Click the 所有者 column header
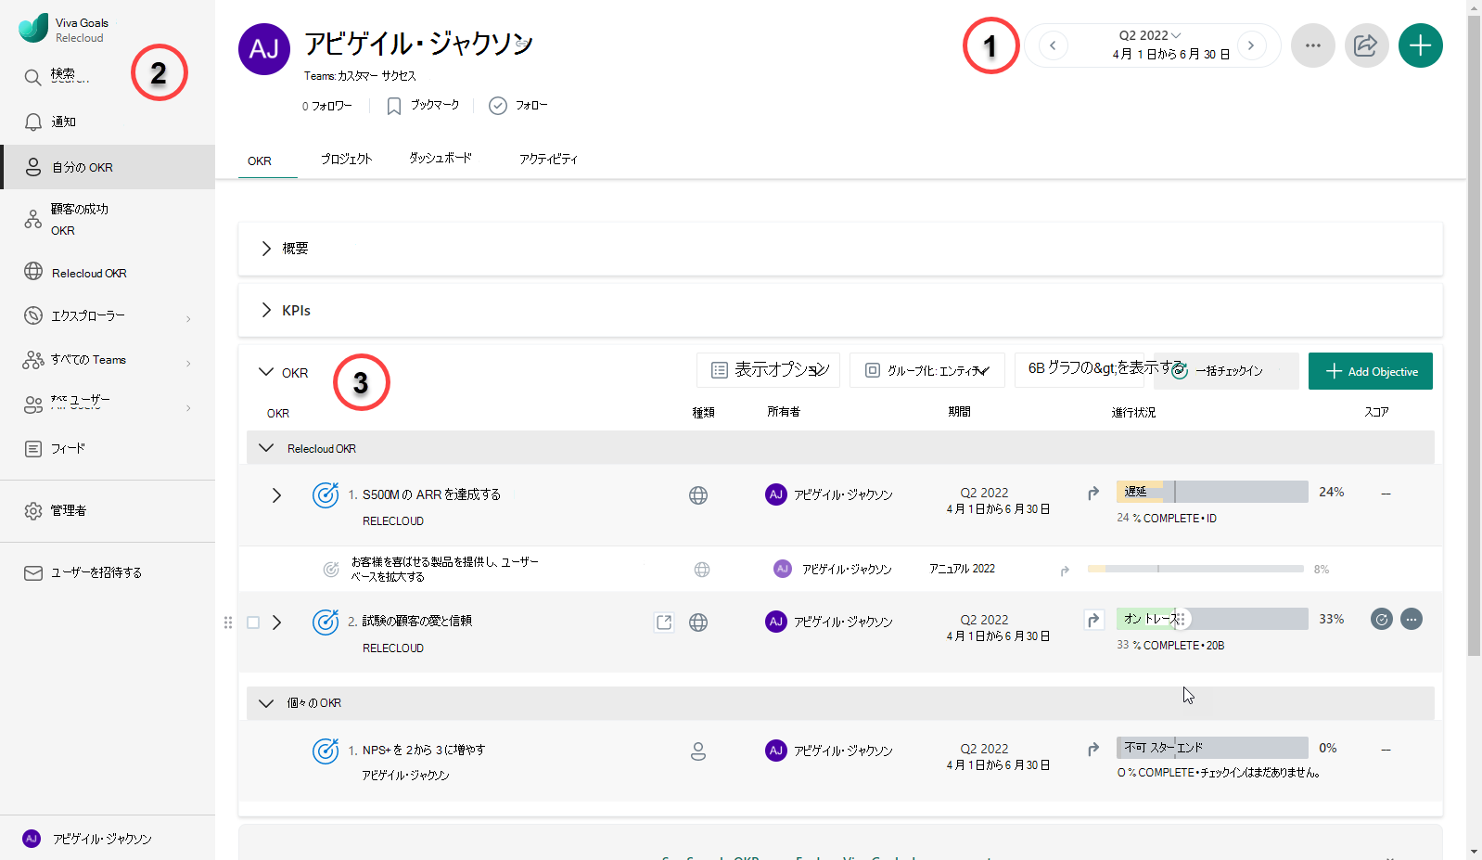Screen dimensions: 1482x860 pos(784,412)
